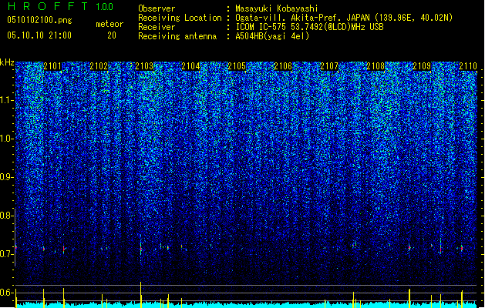
Task: Click the 2105 time marker
Action: click(237, 66)
